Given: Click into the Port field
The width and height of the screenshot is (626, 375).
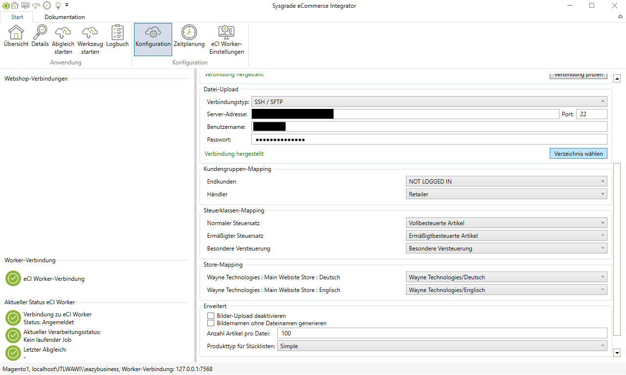Looking at the screenshot, I should (592, 114).
